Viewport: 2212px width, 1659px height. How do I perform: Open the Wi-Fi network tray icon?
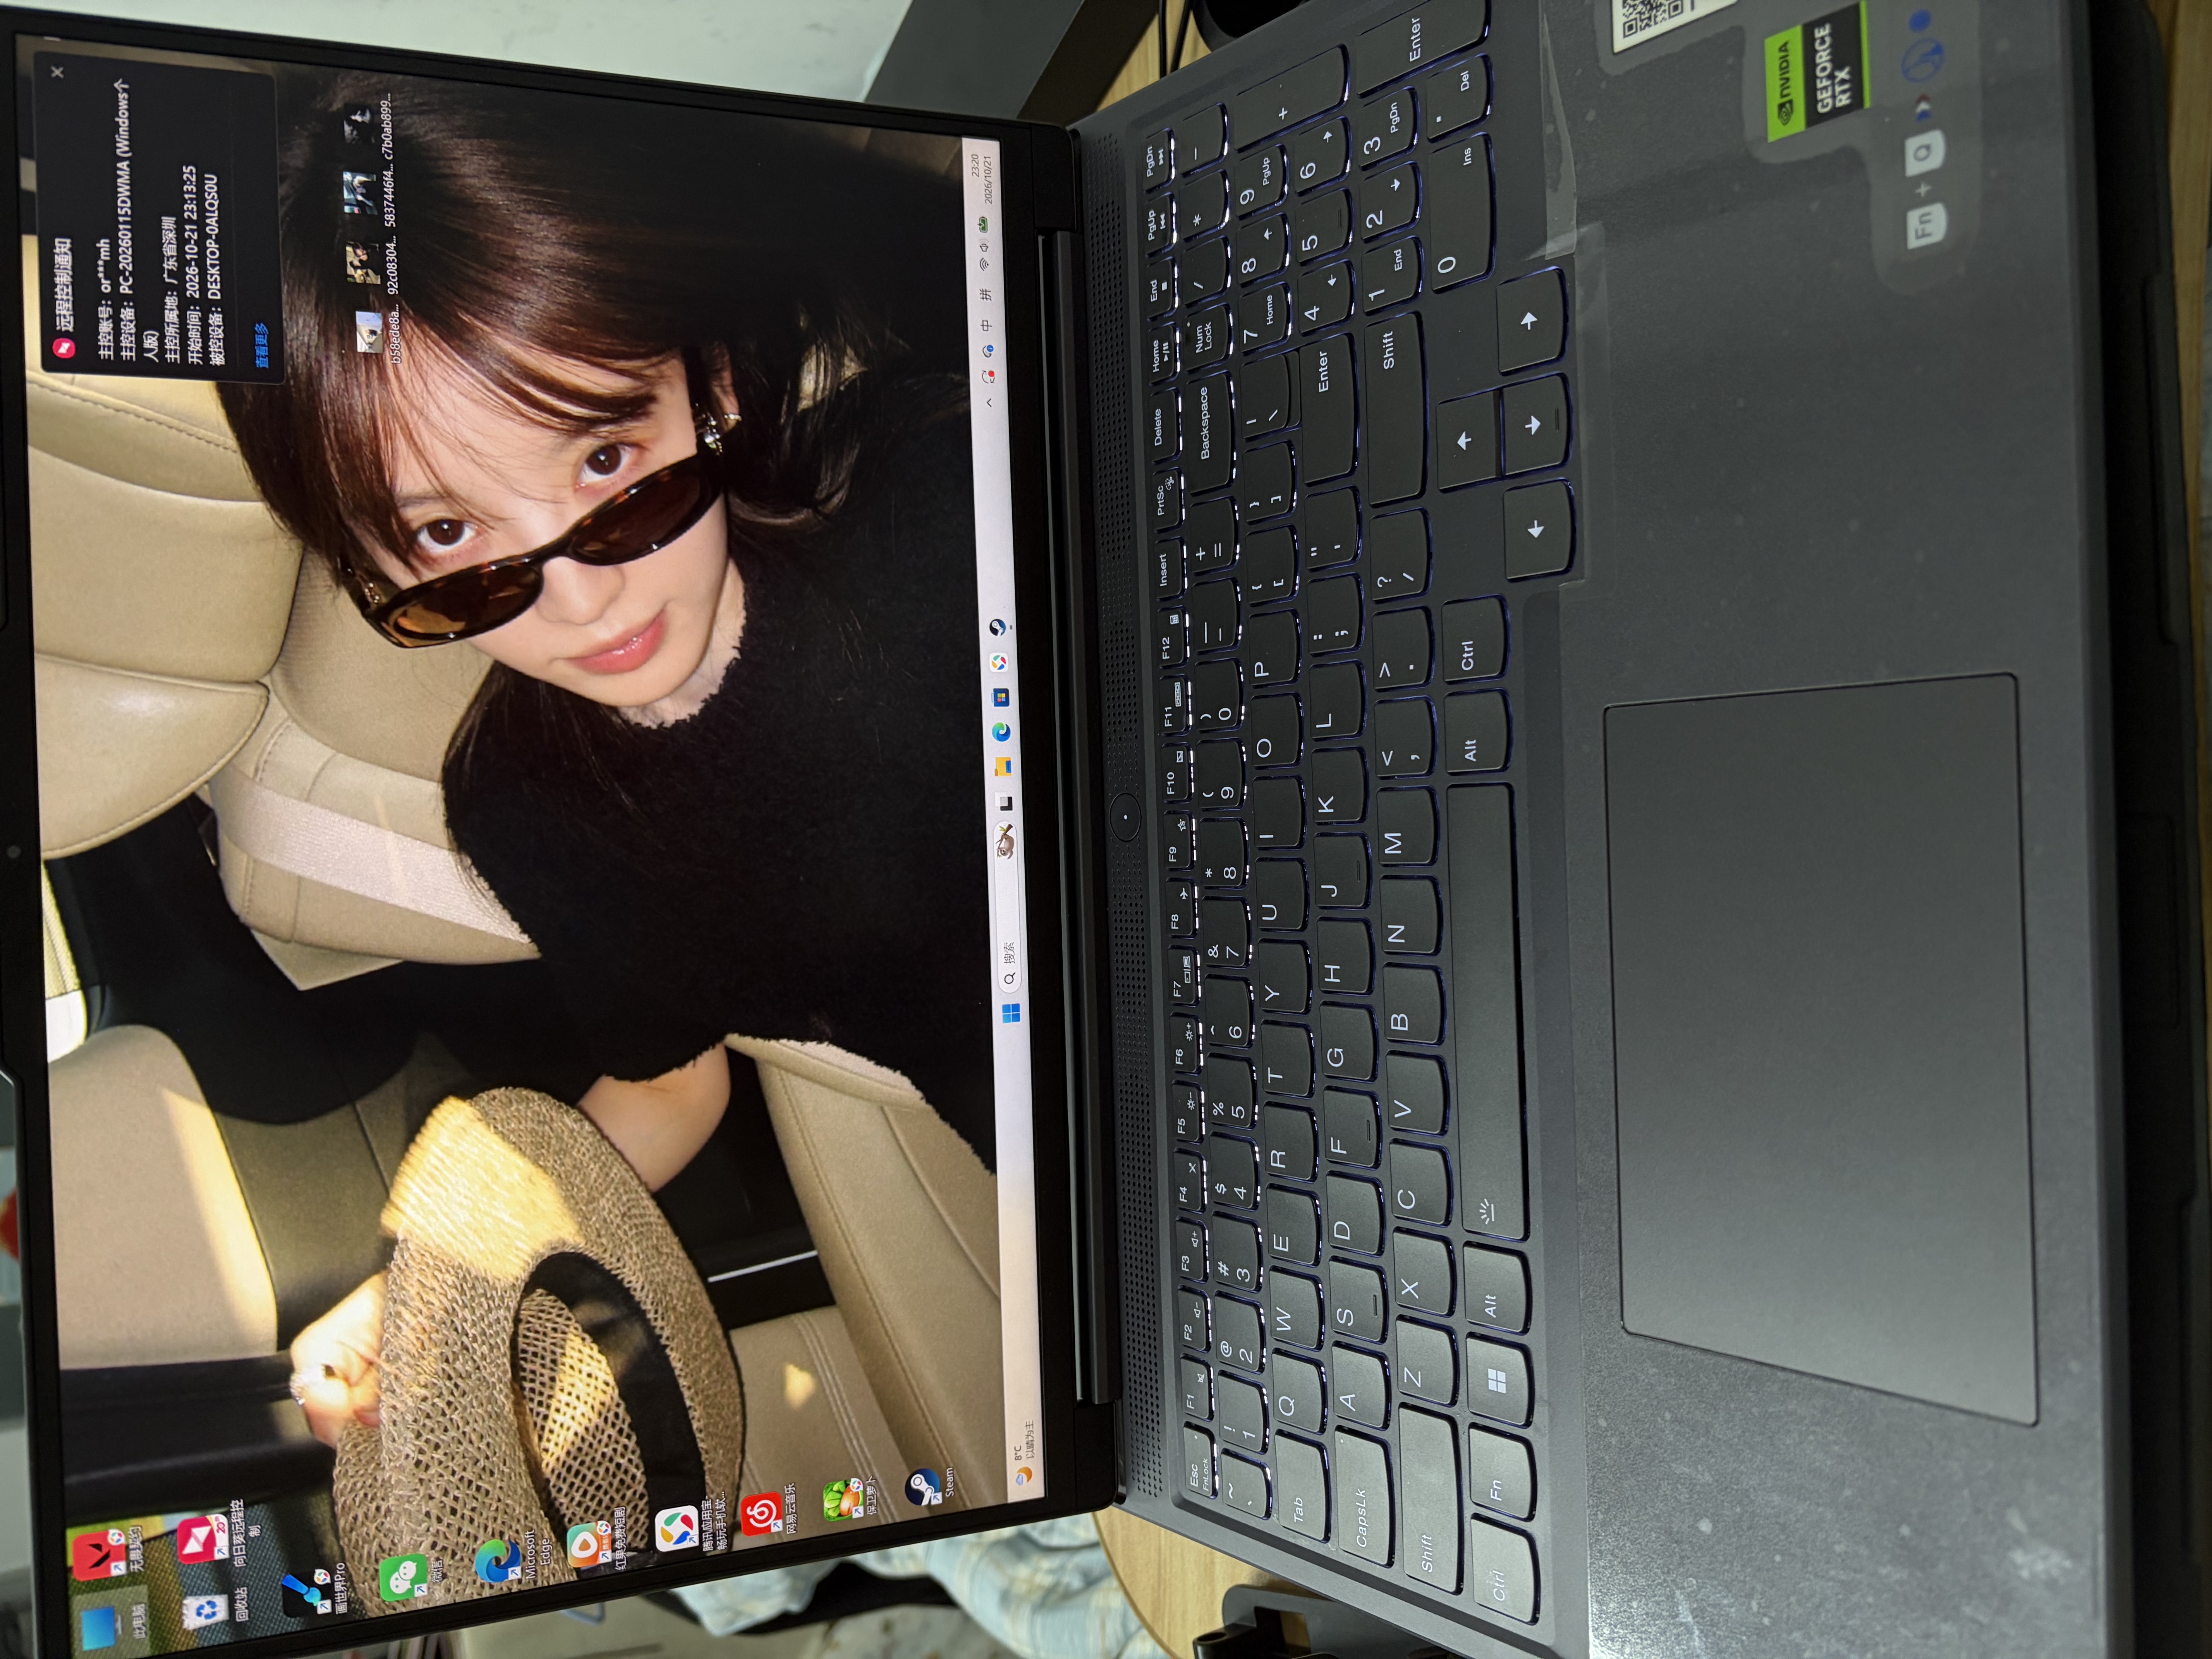coord(984,264)
